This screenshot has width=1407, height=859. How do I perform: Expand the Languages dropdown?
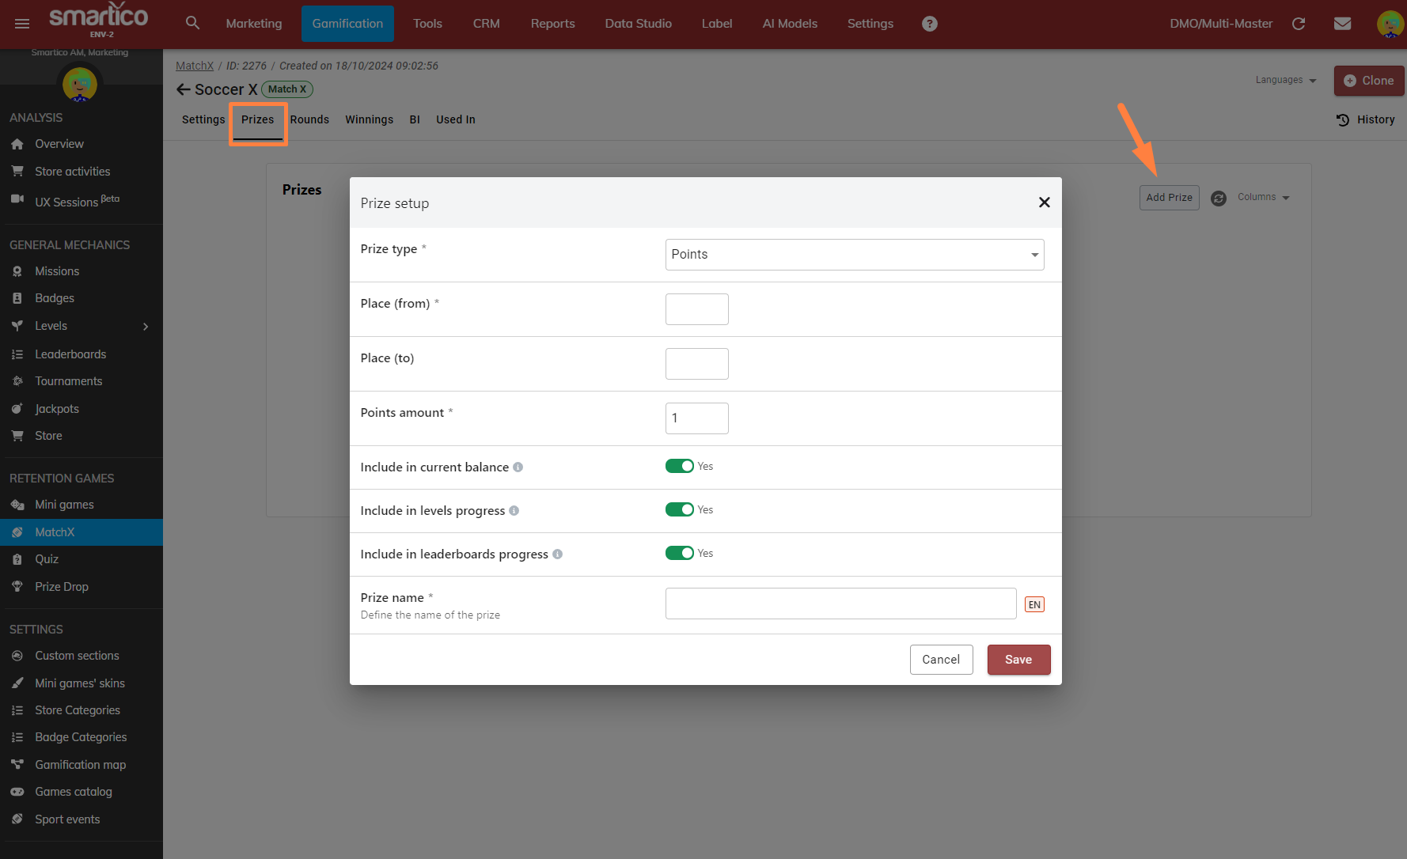[1285, 80]
